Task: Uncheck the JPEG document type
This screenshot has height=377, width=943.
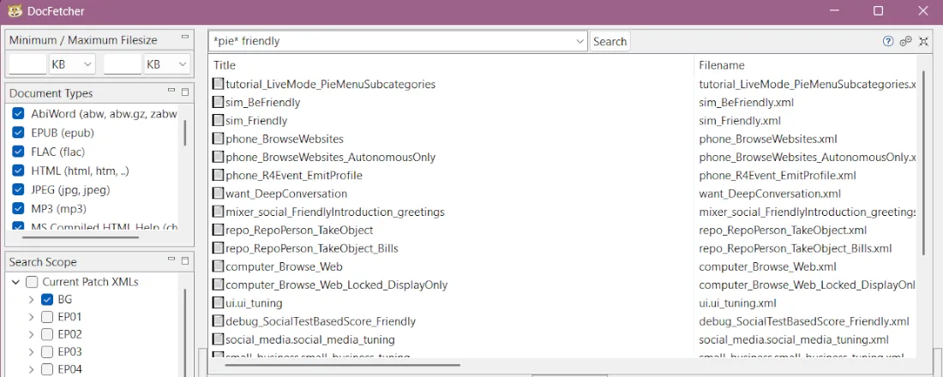Action: tap(18, 190)
